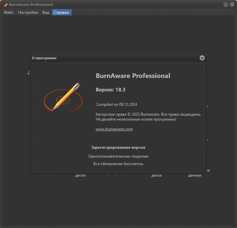Click the Авторские права copyright line
The image size is (237, 228).
pos(149,114)
